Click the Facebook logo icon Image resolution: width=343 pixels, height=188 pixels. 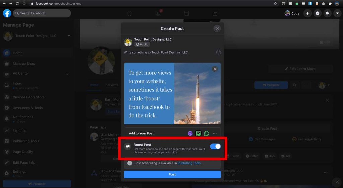7,13
